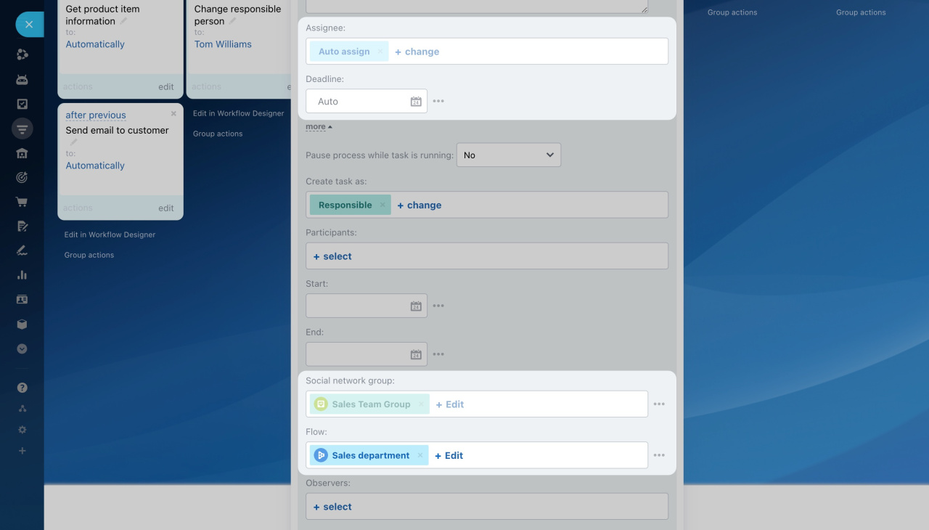Click + change in Assignee field

(417, 52)
